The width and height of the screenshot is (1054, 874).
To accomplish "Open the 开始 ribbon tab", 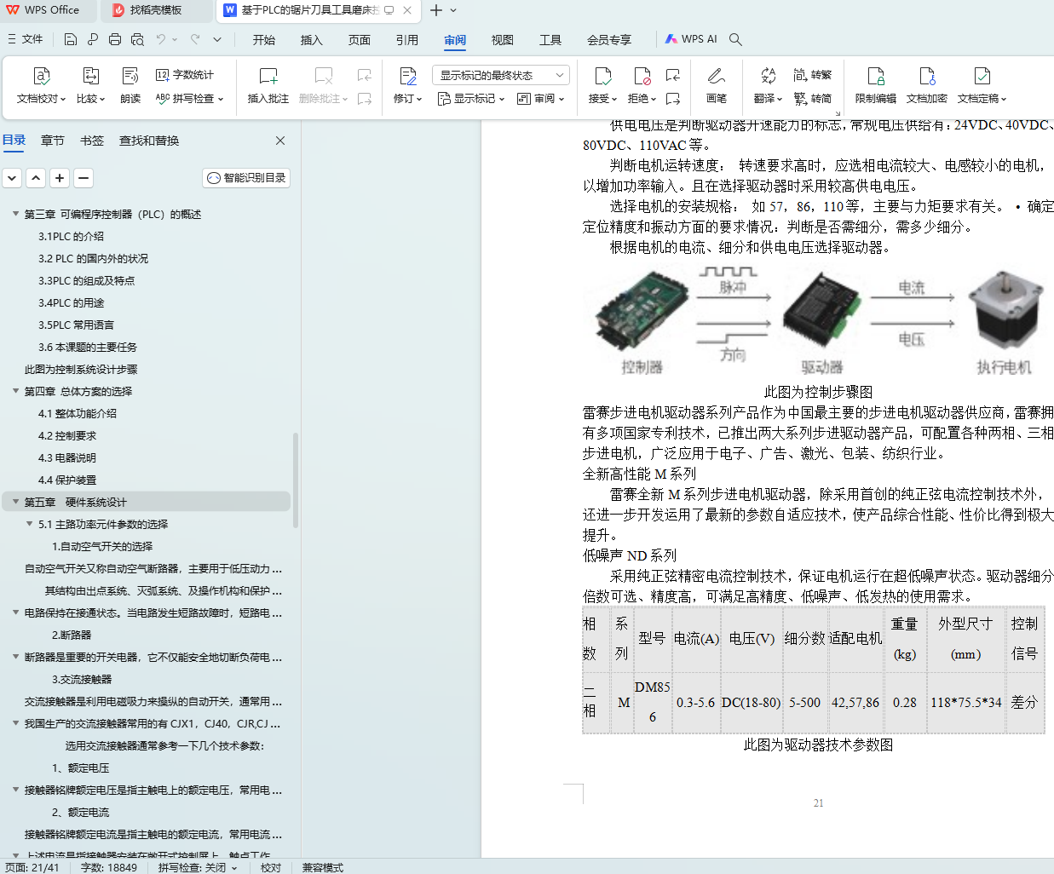I will [x=264, y=40].
